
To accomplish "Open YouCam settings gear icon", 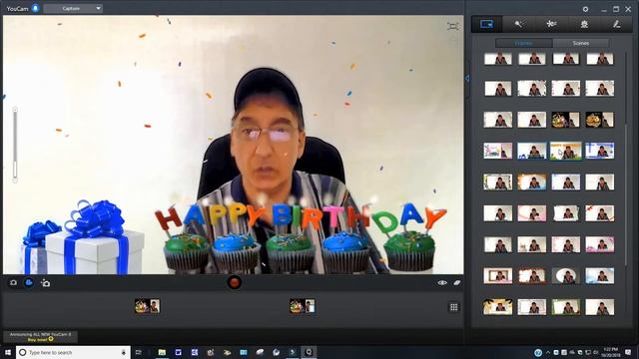I will pos(586,9).
